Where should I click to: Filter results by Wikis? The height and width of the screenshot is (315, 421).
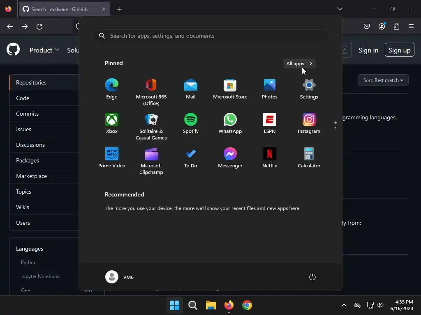click(x=44, y=207)
